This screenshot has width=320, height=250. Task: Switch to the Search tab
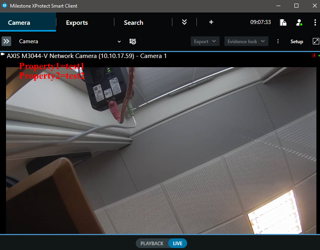pos(133,22)
